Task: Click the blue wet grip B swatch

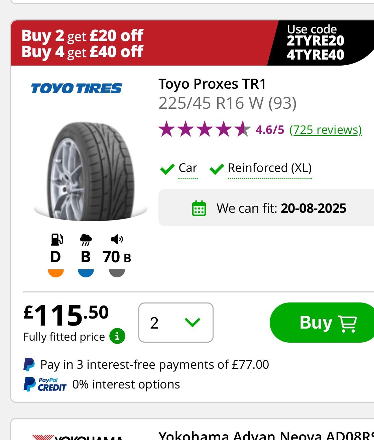Action: [x=86, y=273]
